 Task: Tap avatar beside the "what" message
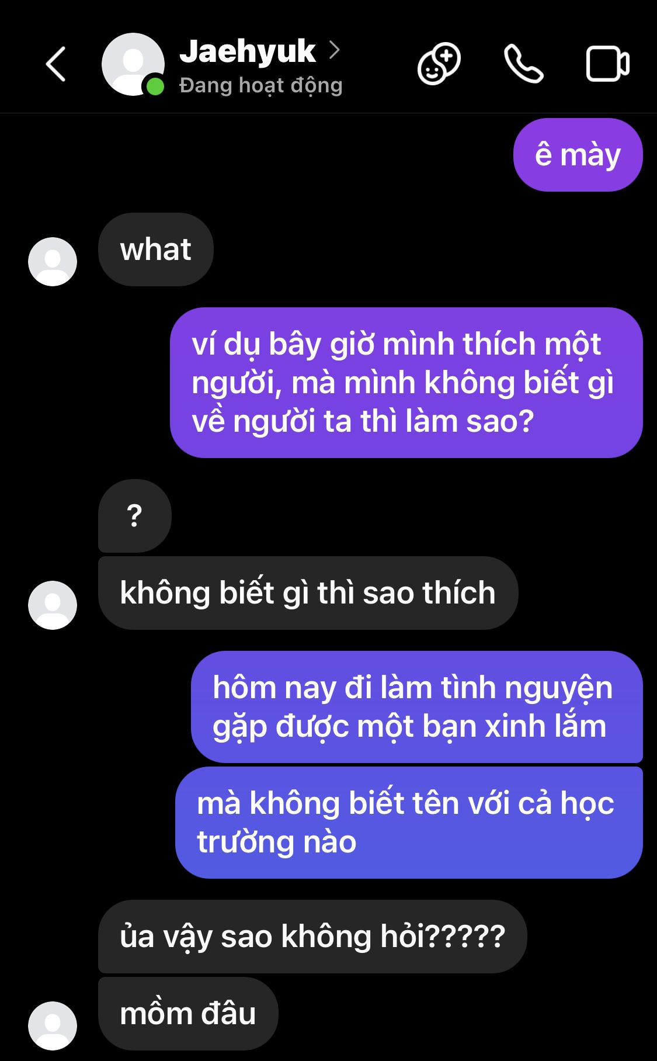point(53,262)
